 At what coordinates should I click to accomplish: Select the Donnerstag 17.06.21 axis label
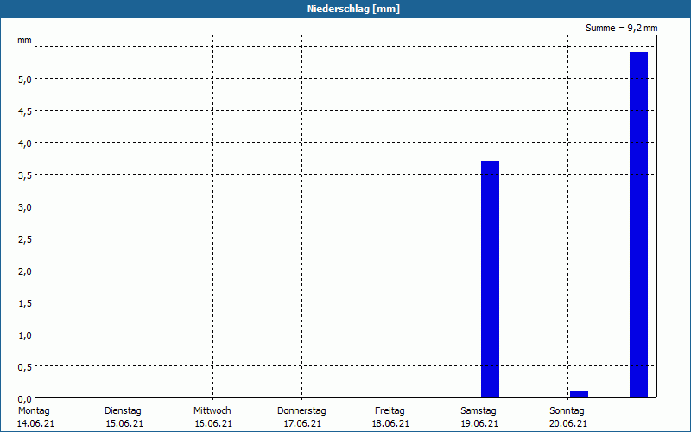(x=301, y=417)
